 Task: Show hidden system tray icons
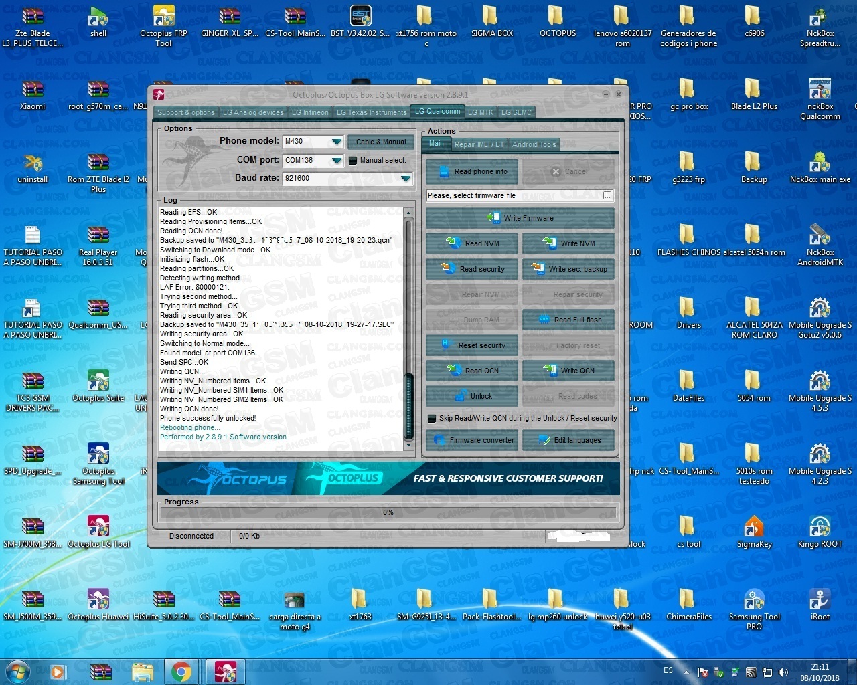point(686,672)
